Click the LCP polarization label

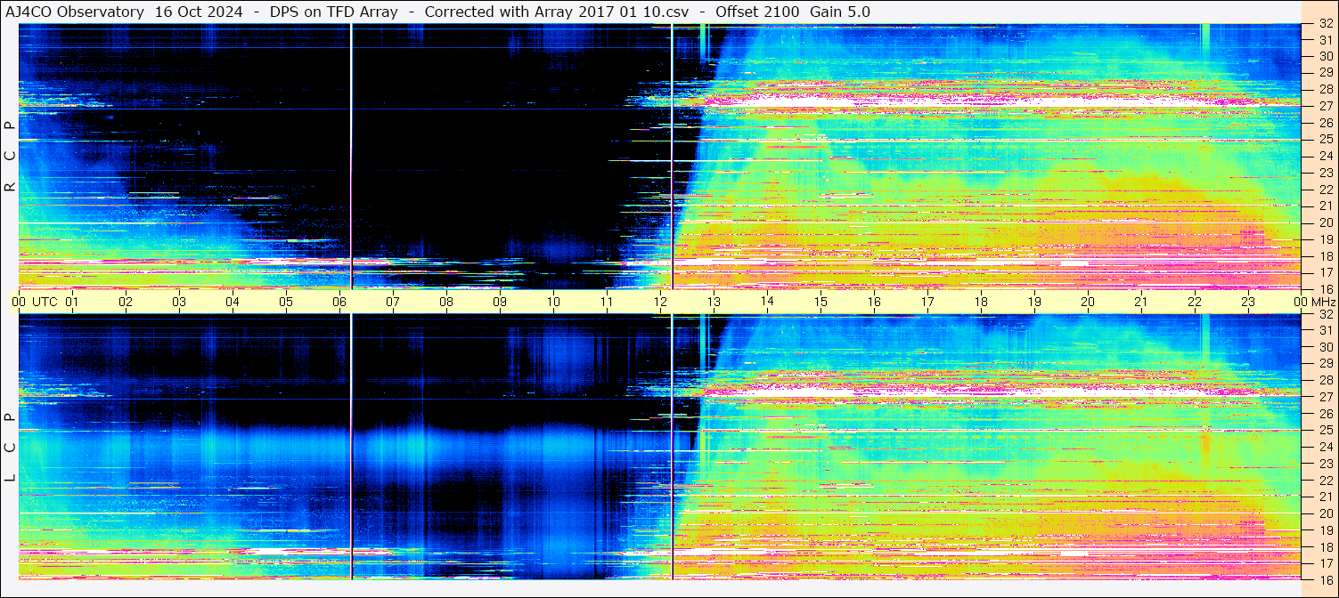(10, 448)
